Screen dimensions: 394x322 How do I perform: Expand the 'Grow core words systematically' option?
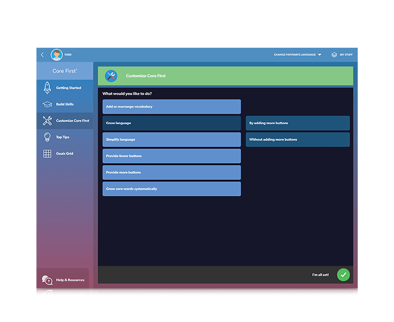click(x=171, y=189)
